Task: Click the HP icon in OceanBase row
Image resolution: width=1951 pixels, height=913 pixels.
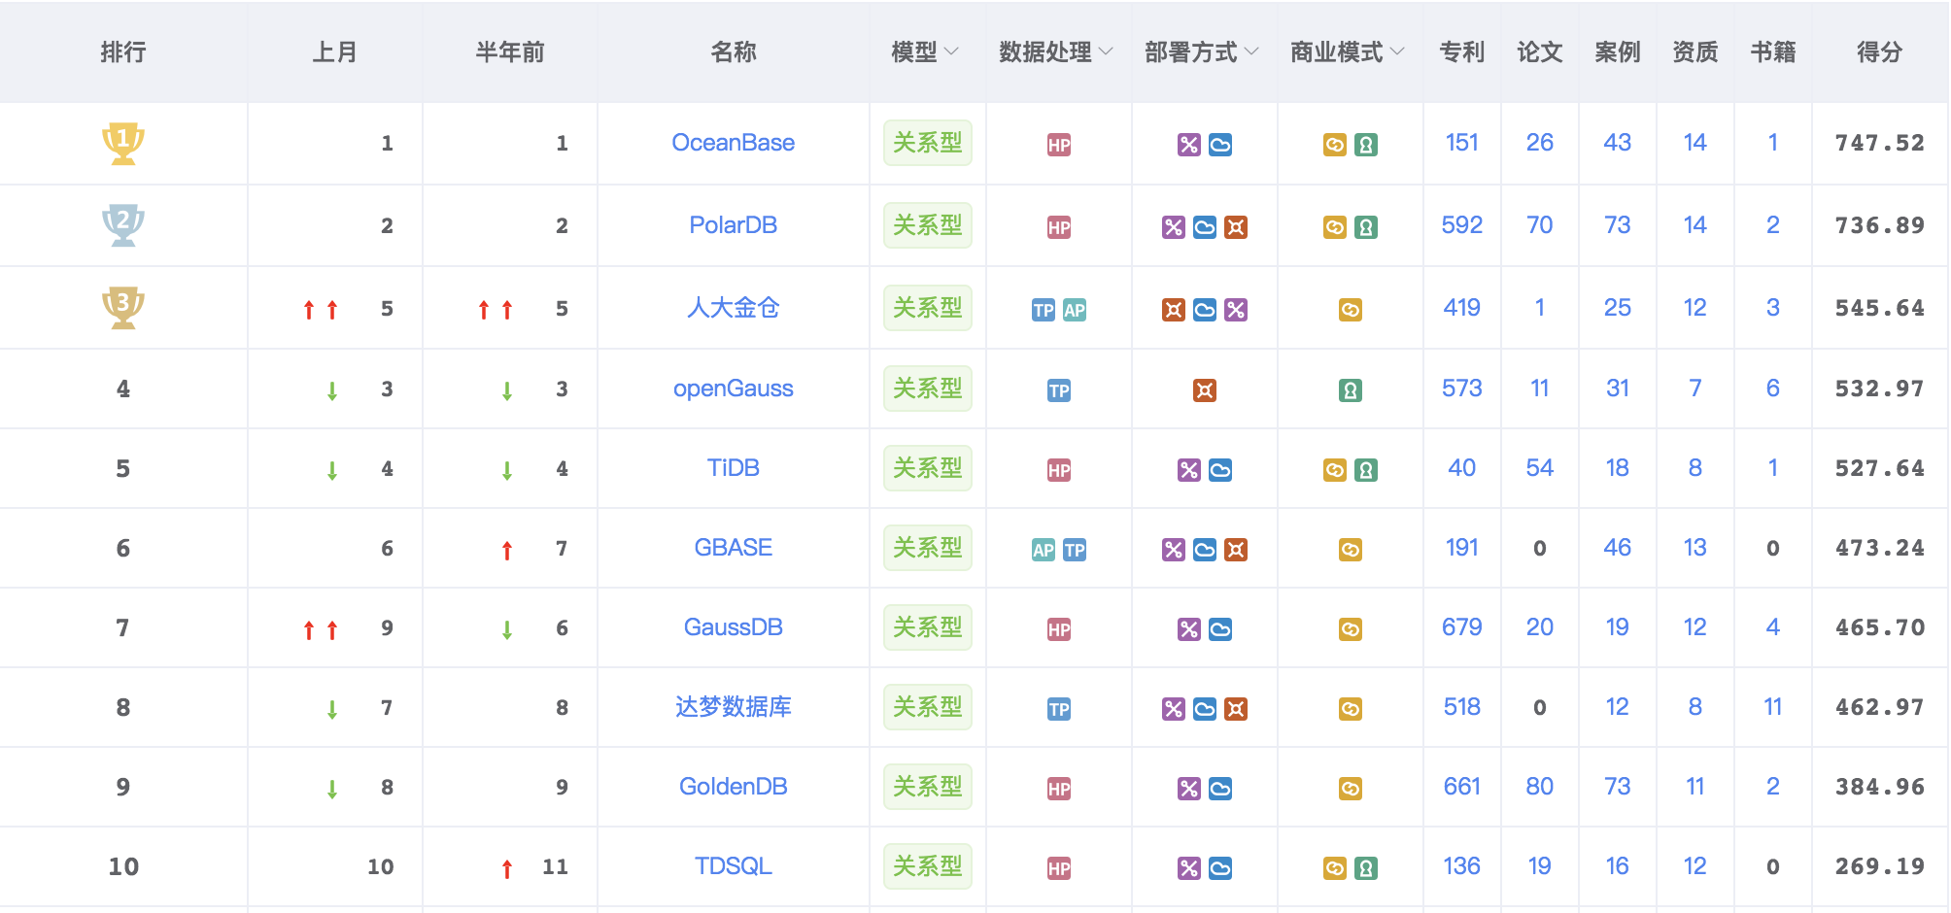Action: pos(1059,146)
